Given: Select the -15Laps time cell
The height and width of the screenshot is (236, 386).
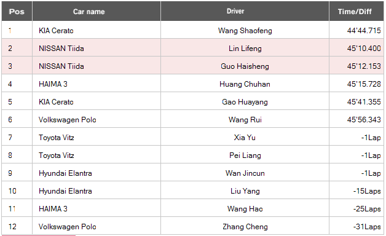Looking at the screenshot, I should pyautogui.click(x=356, y=191).
